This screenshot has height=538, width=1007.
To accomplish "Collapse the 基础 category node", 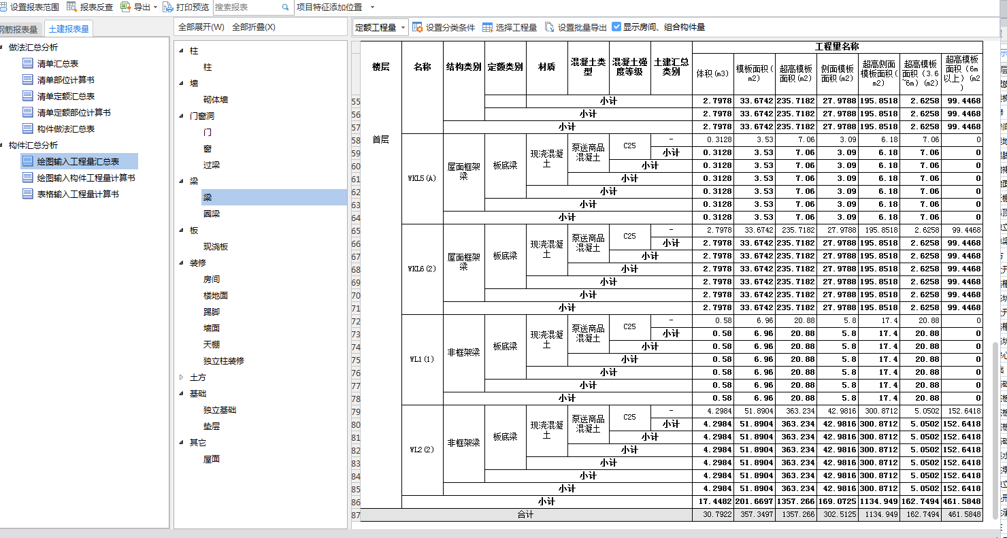I will (x=182, y=394).
